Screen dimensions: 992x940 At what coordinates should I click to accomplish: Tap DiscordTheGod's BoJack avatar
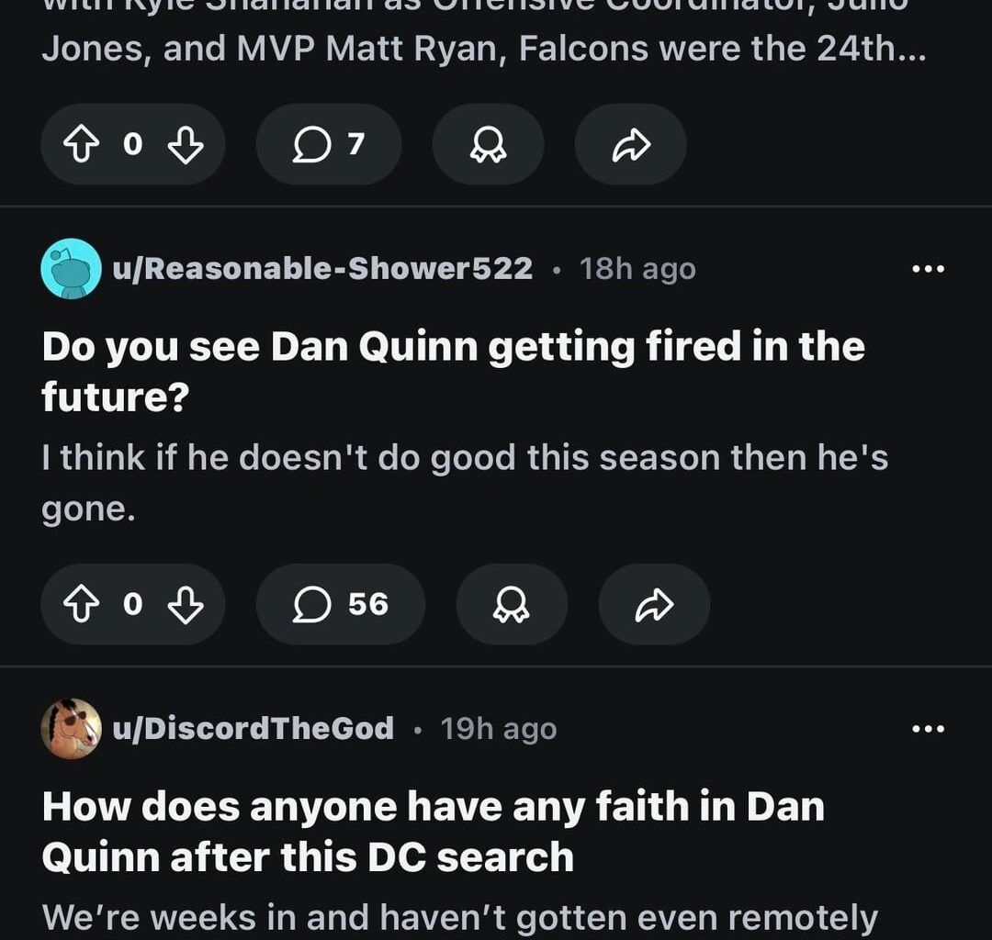(71, 727)
